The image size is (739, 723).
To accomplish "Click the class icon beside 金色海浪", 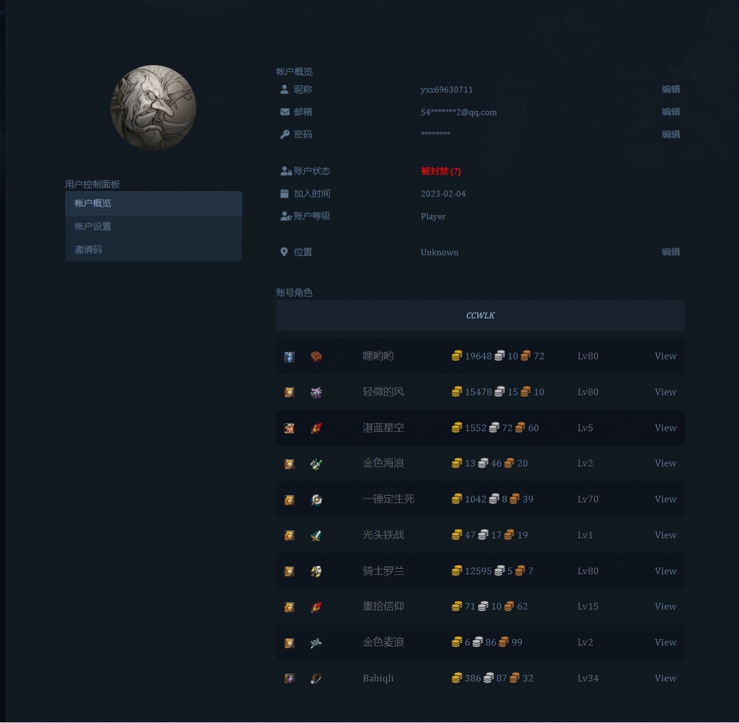I will coord(316,465).
